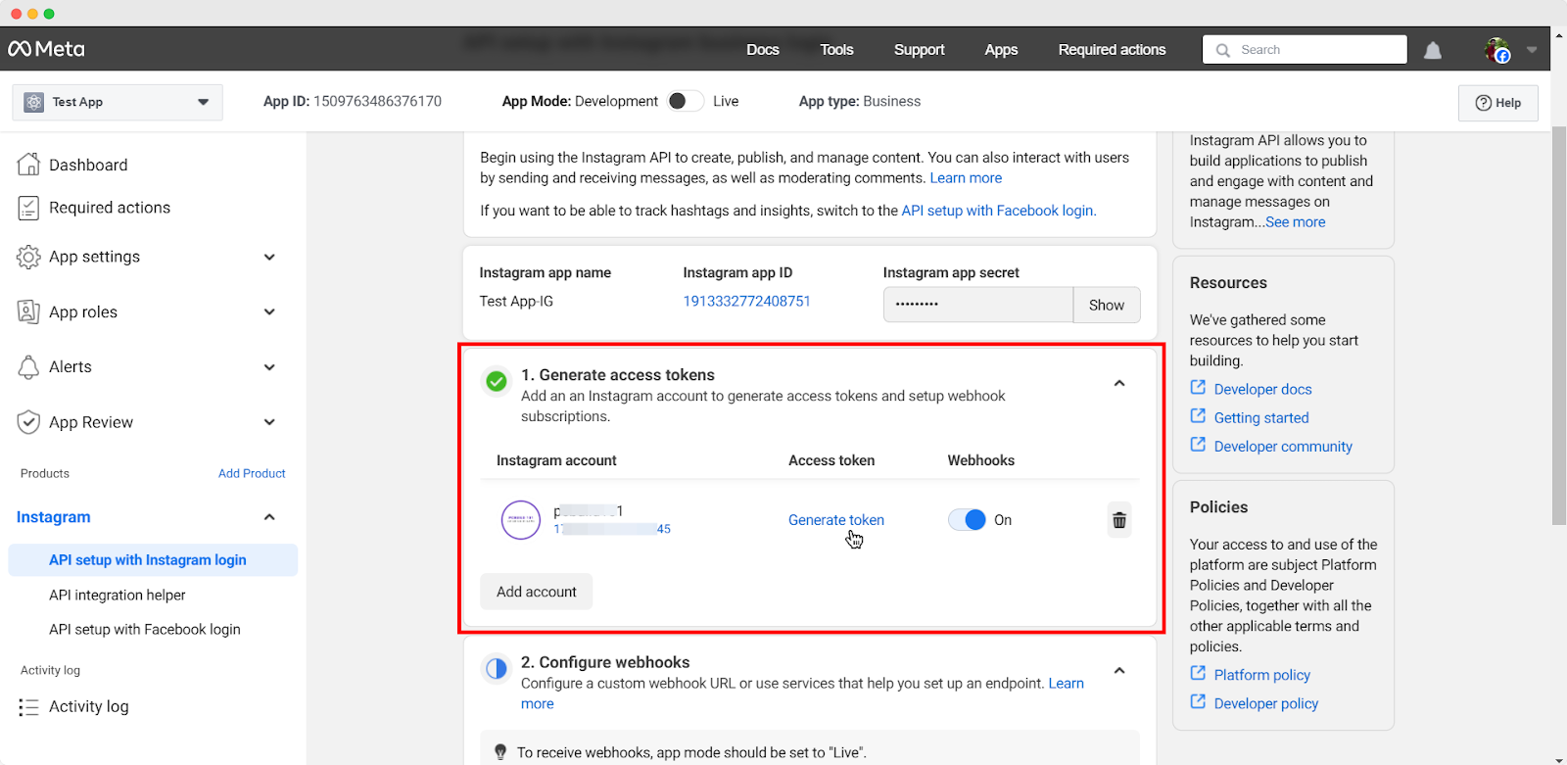Open the Test App selector dropdown
This screenshot has width=1567, height=765.
118,102
